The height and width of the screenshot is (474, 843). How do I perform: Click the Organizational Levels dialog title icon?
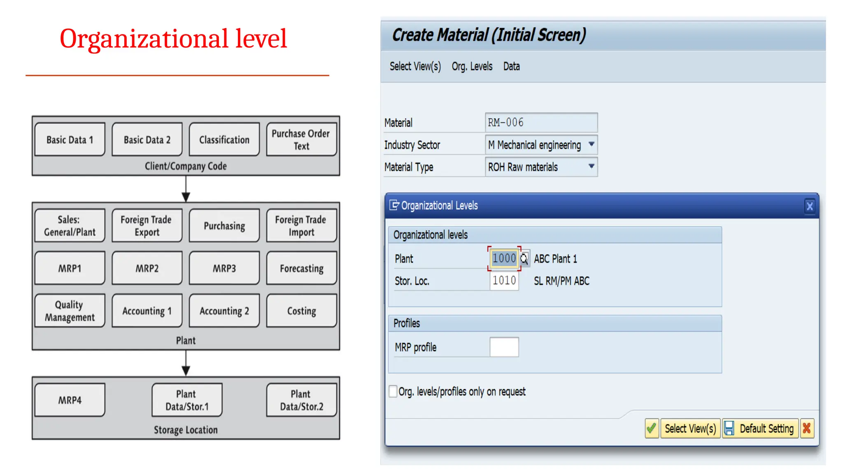[394, 205]
